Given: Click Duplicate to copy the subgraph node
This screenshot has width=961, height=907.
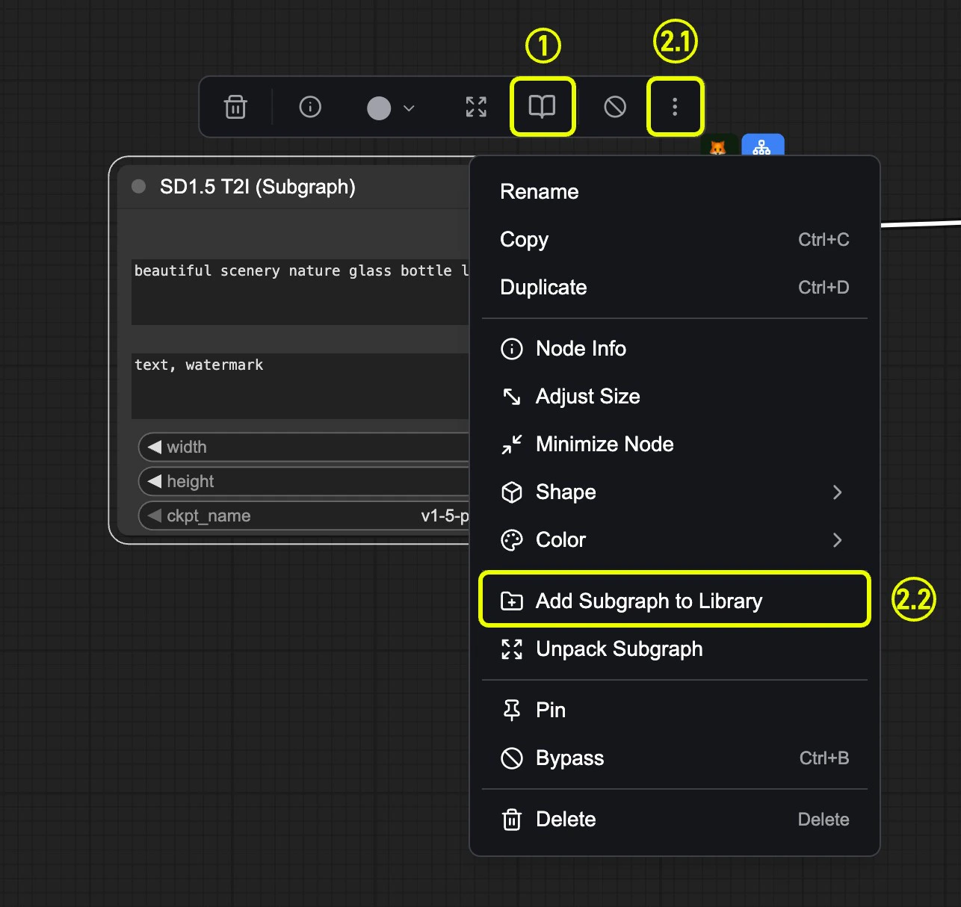Looking at the screenshot, I should pyautogui.click(x=543, y=287).
